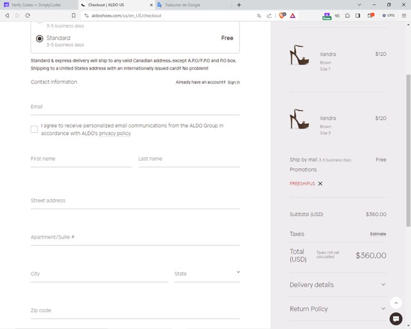Click the Promotions label

point(303,170)
